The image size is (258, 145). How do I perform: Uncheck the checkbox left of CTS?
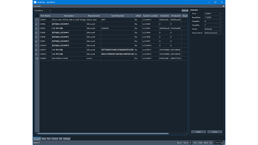point(191,143)
